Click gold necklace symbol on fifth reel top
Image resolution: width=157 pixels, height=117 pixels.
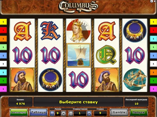(135, 31)
